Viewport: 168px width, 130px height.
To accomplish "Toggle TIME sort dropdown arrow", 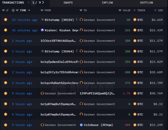I will [x=29, y=10].
